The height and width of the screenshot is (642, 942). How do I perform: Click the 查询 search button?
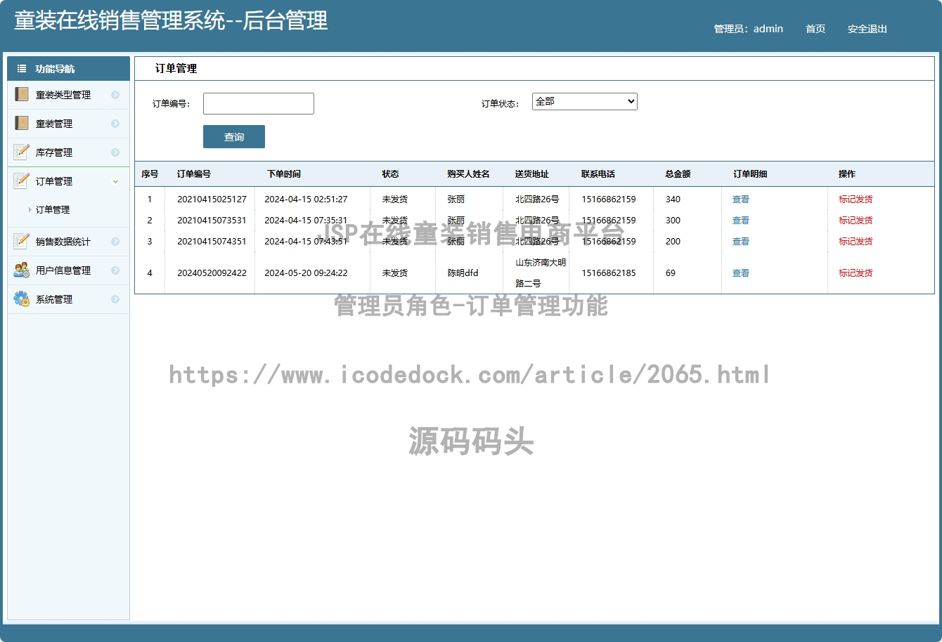click(234, 137)
